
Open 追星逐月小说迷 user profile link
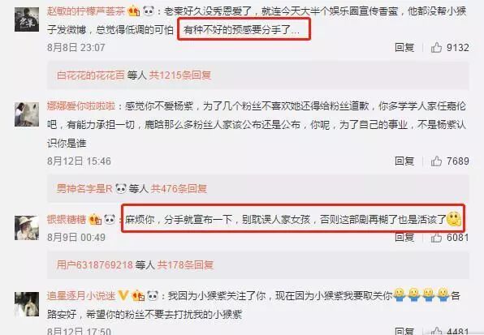pos(81,295)
